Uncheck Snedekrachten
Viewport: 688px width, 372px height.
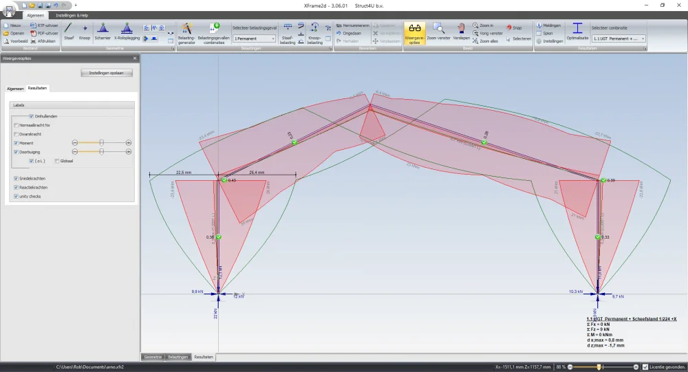click(x=17, y=179)
